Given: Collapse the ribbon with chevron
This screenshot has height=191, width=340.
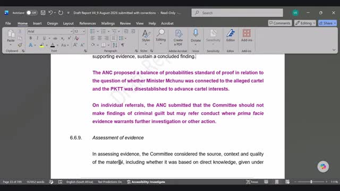Looking at the screenshot, I should tap(334, 50).
